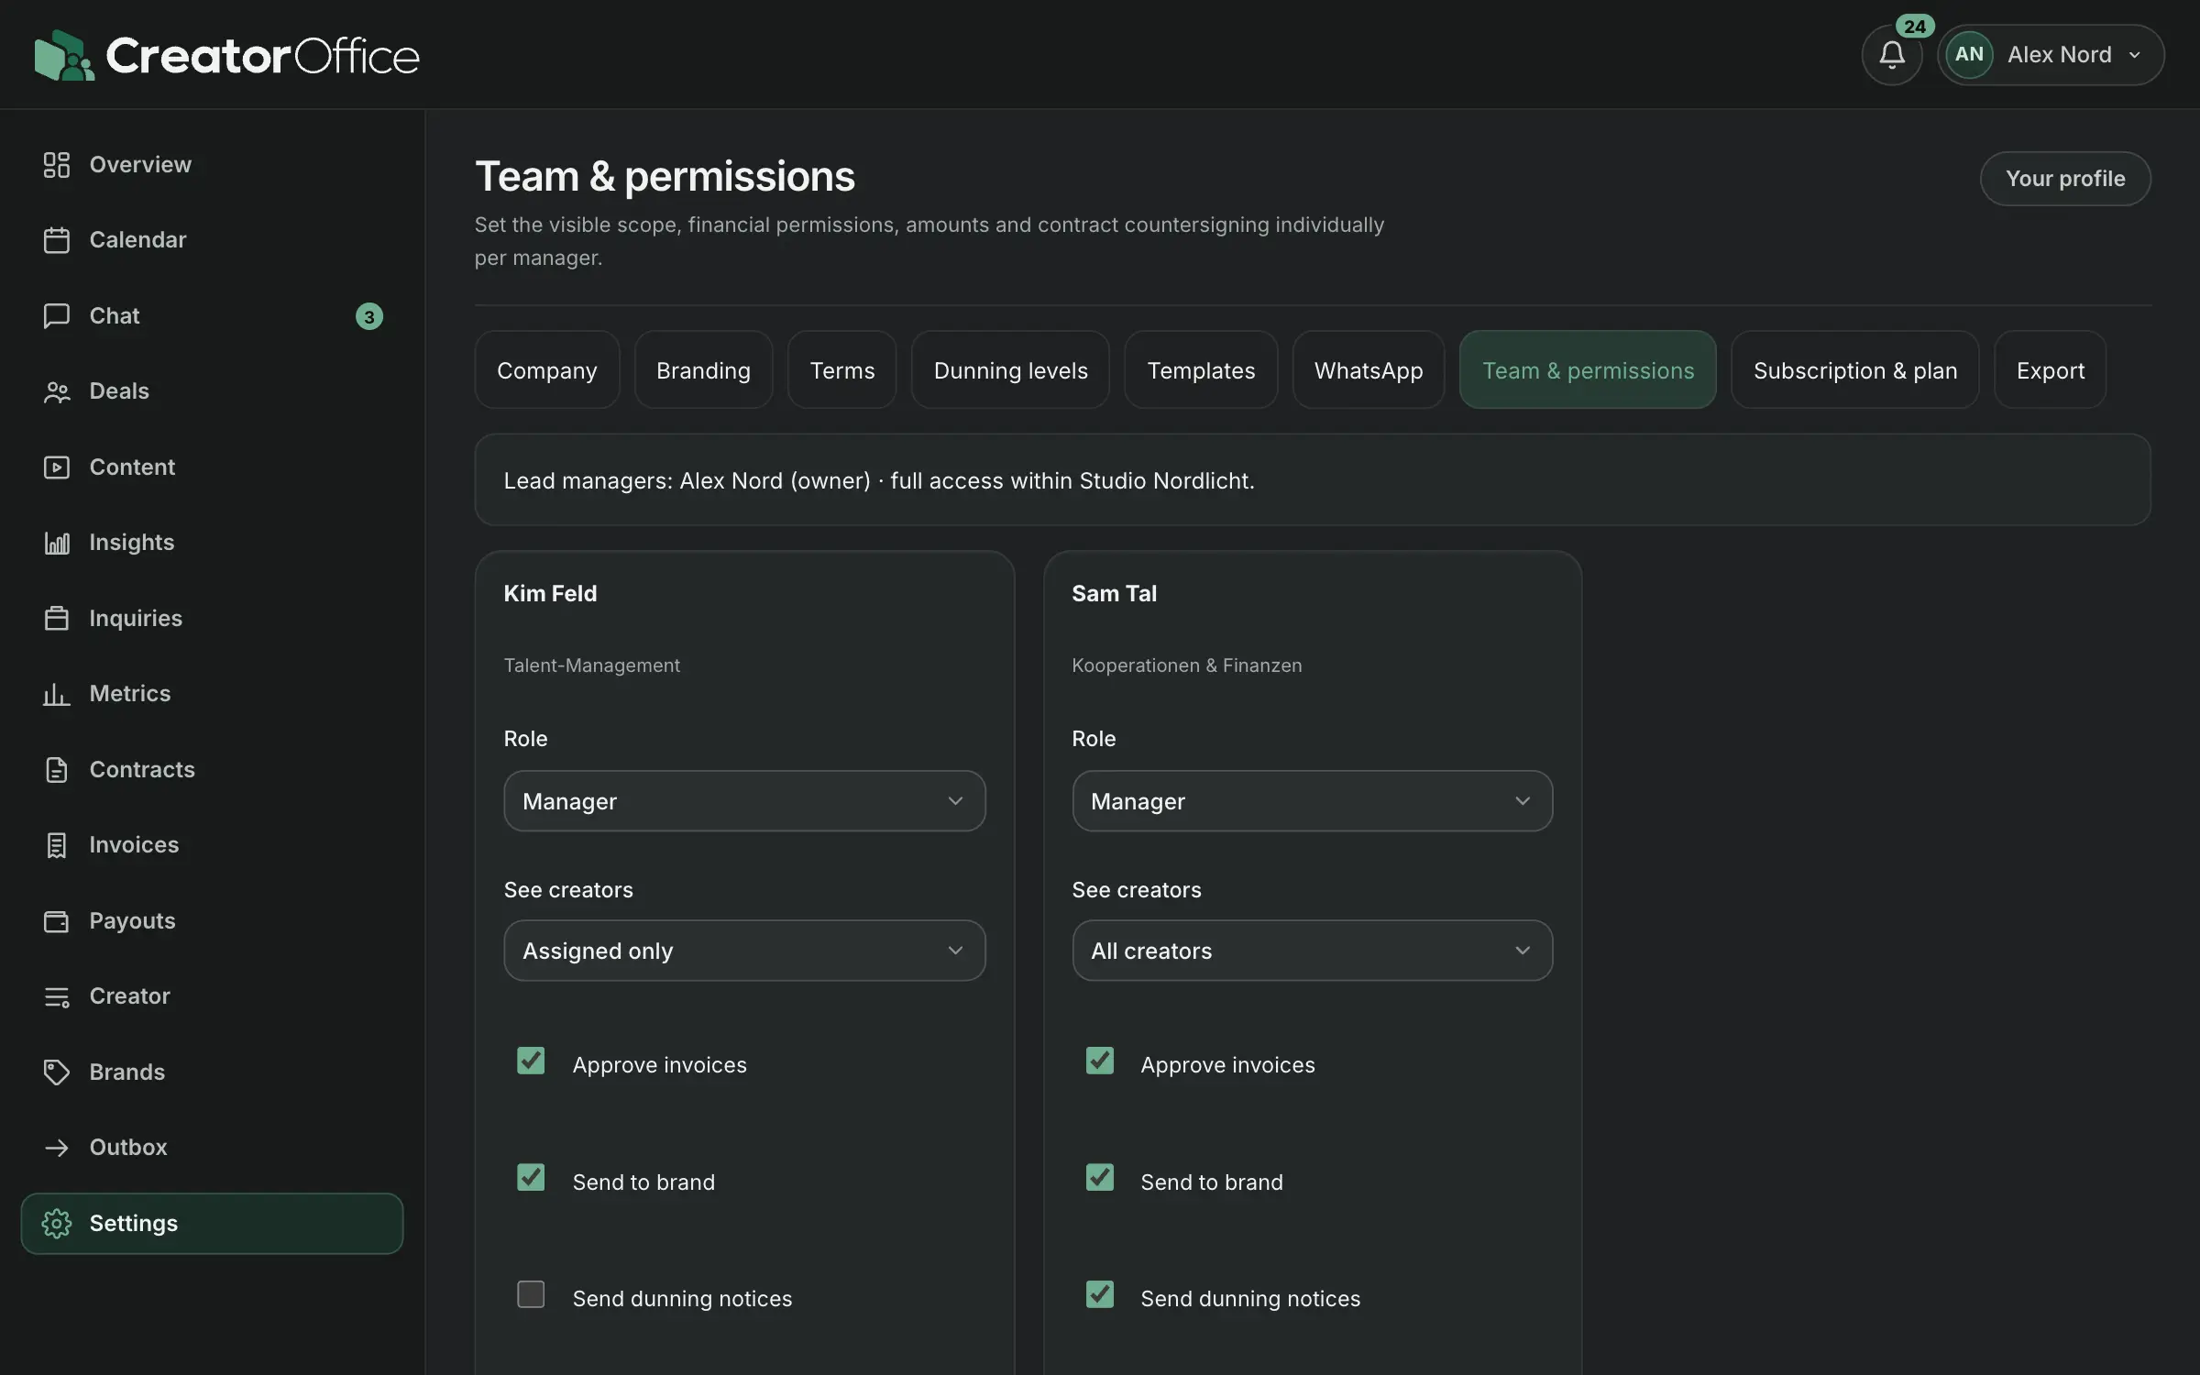Open Overview via its grid icon
Image resolution: width=2200 pixels, height=1375 pixels.
[x=57, y=165]
